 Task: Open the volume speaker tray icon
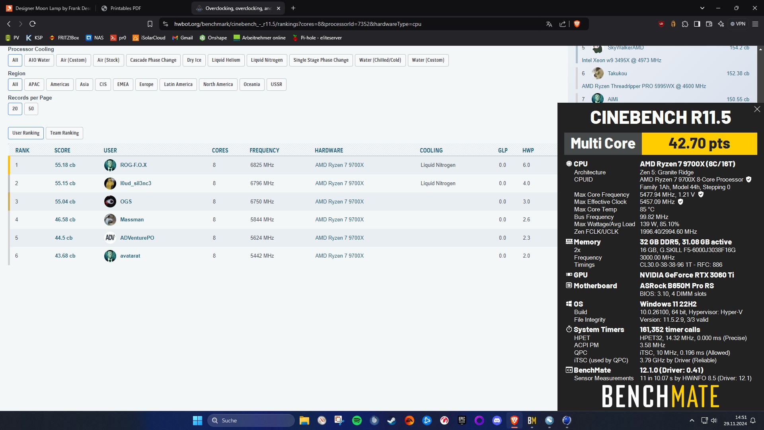pos(713,420)
